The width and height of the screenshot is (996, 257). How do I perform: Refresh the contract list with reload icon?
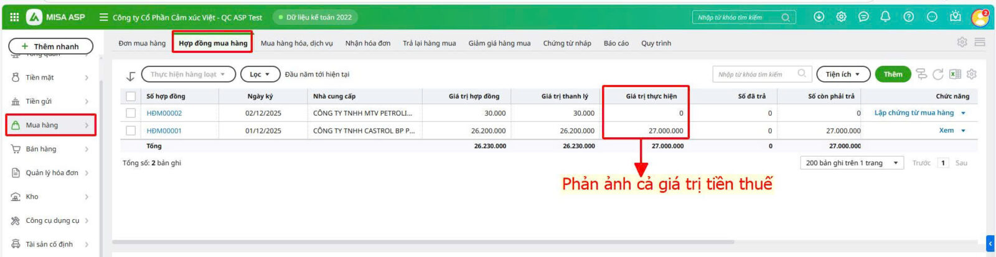point(938,74)
